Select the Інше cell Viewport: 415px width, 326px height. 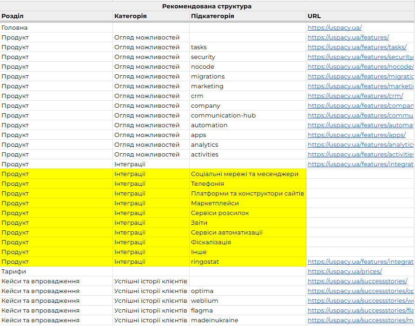(247, 252)
